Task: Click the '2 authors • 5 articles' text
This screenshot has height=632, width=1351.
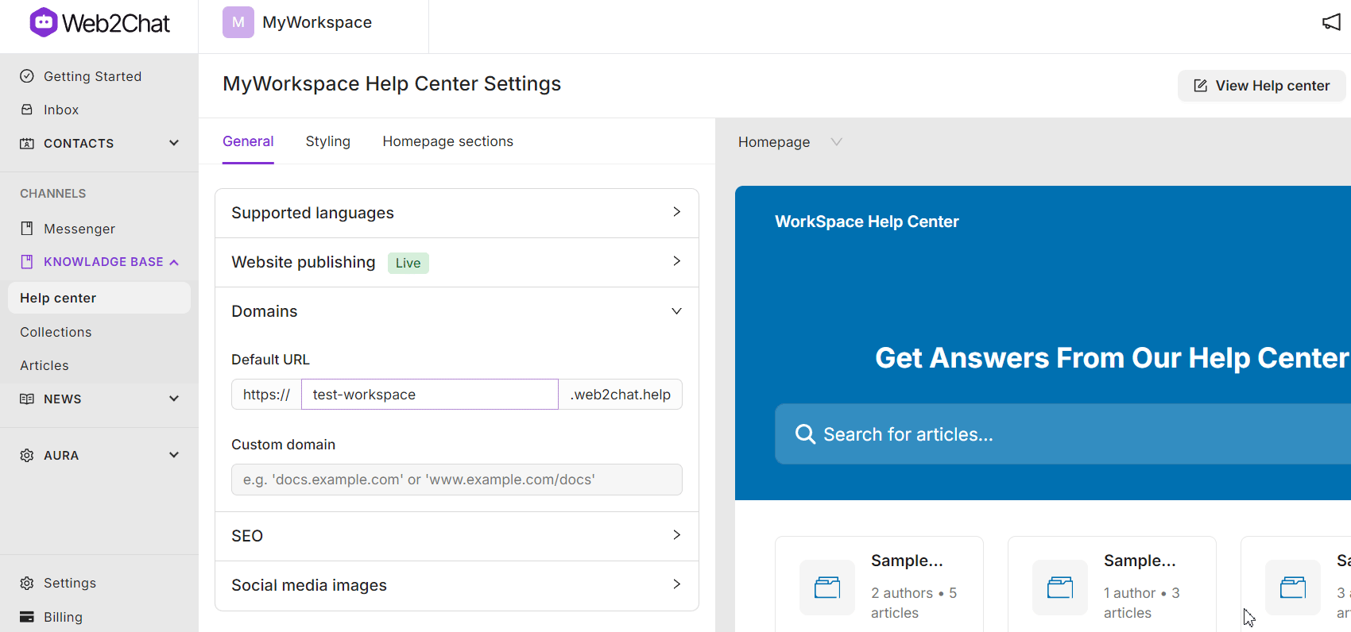Action: [914, 603]
